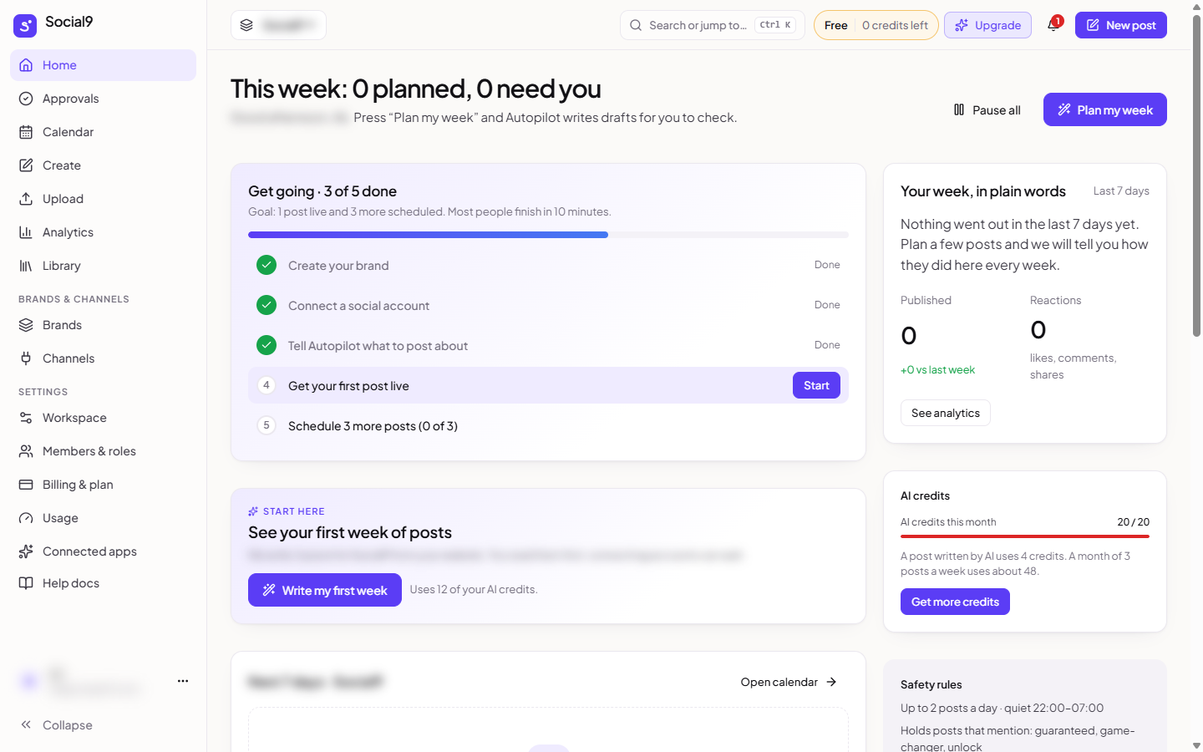Click the search or jump to field
This screenshot has width=1203, height=752.
tap(713, 25)
